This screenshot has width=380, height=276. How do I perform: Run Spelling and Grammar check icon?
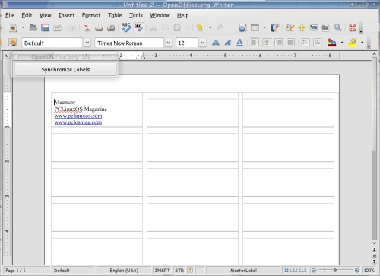(126, 27)
